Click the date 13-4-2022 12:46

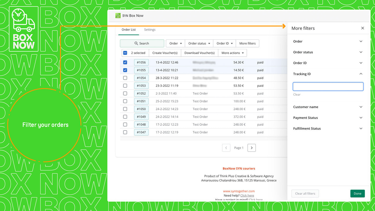click(x=167, y=62)
